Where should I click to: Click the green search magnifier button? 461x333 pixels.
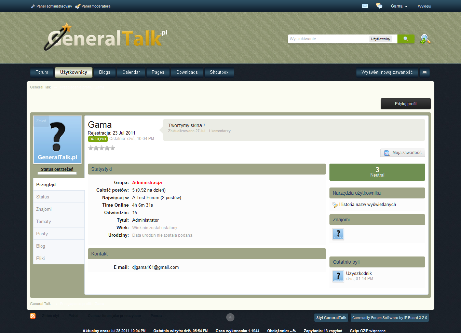point(406,39)
